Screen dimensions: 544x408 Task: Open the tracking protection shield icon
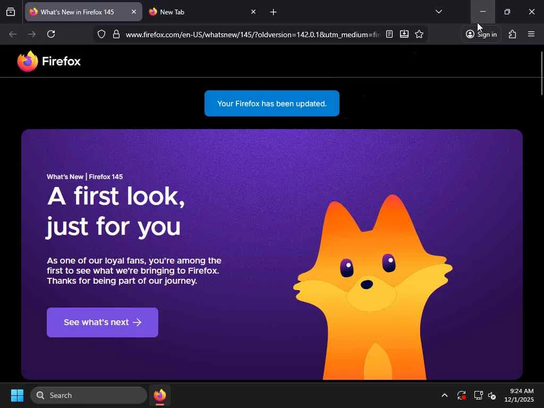[x=101, y=34]
